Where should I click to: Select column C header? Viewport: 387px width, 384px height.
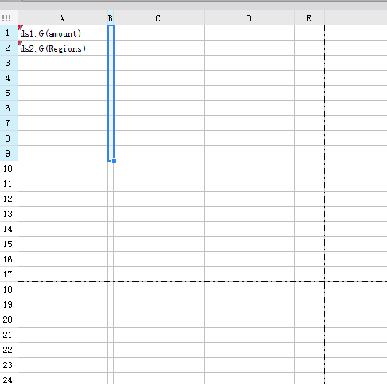pyautogui.click(x=158, y=17)
